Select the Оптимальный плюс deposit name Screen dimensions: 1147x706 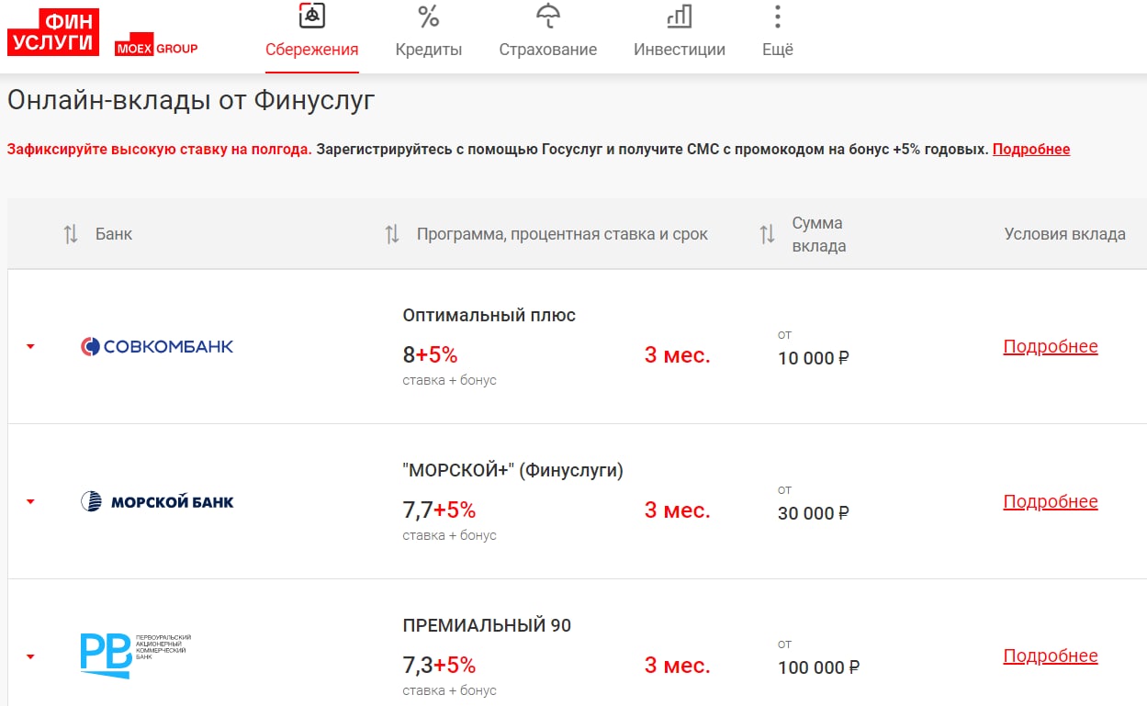(x=489, y=315)
